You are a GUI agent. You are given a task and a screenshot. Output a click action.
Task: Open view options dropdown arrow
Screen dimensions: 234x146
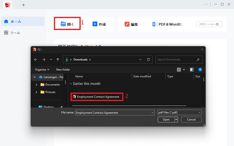[184, 70]
